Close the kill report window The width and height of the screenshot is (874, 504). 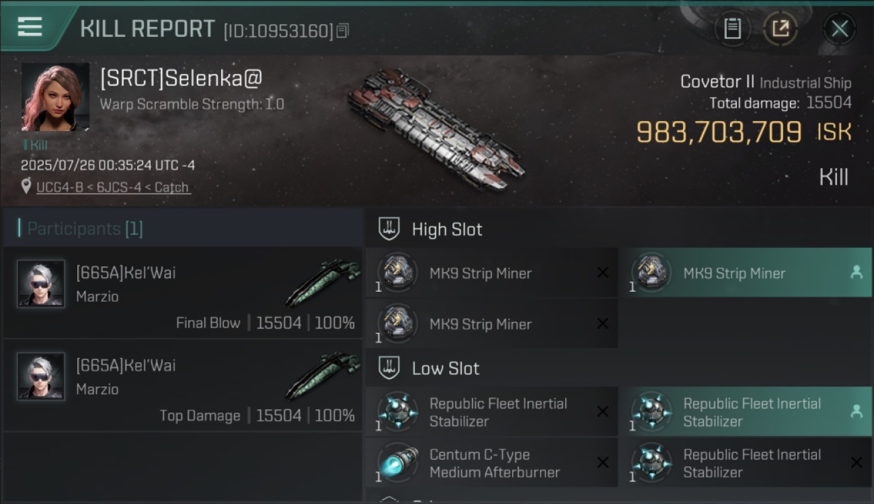coord(840,29)
